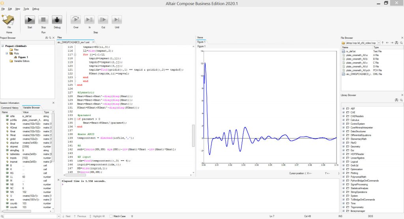This screenshot has width=404, height=219.
Task: Enable the Match Case checkbox
Action: (x=111, y=216)
